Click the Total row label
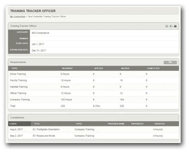This screenshot has height=152, width=189. coord(13,106)
